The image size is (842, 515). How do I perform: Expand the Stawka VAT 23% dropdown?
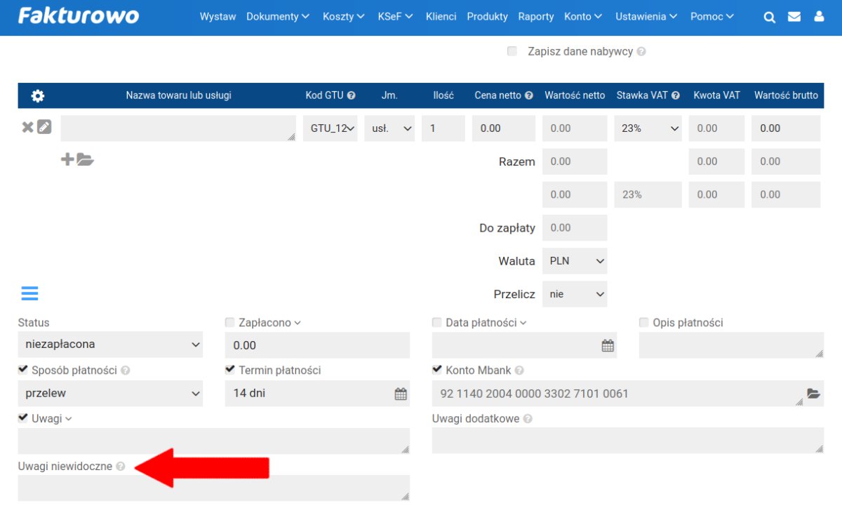pos(648,128)
